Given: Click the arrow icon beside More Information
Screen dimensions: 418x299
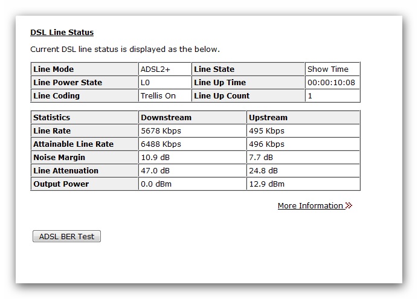Looking at the screenshot, I should (x=349, y=205).
